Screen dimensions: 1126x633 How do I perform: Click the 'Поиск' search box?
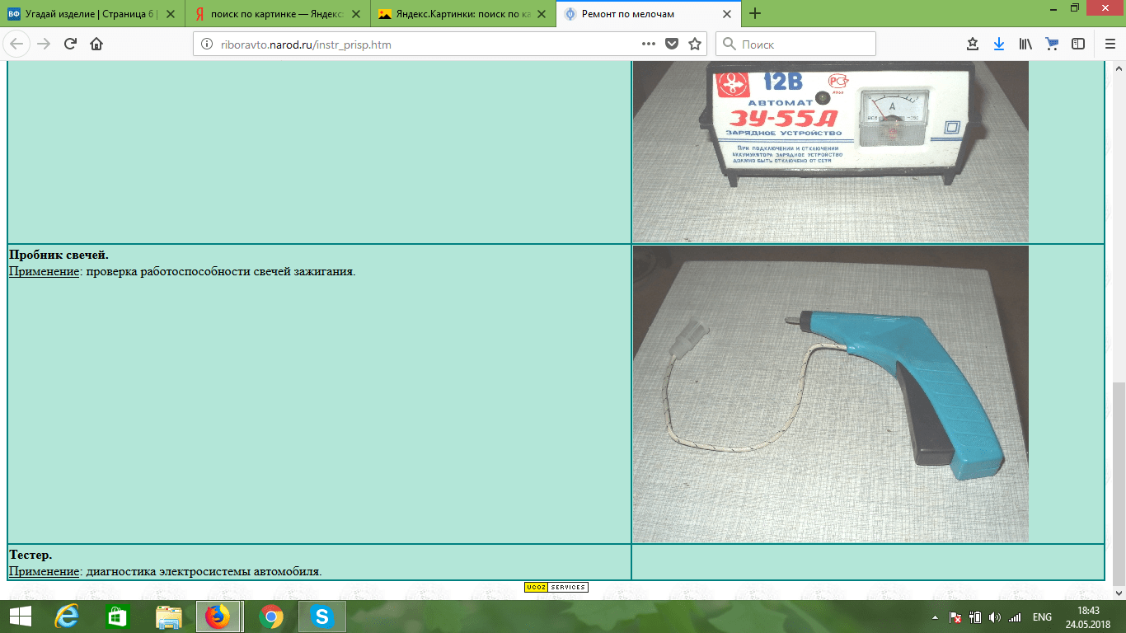(x=795, y=45)
